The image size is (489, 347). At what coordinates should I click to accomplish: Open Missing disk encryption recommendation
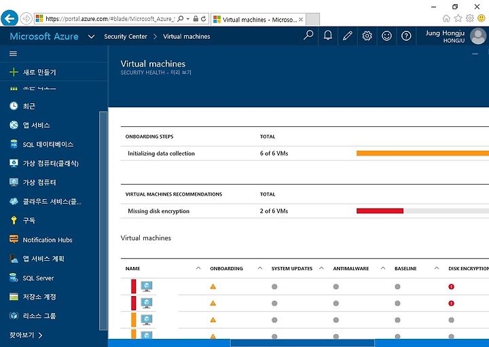[305, 211]
